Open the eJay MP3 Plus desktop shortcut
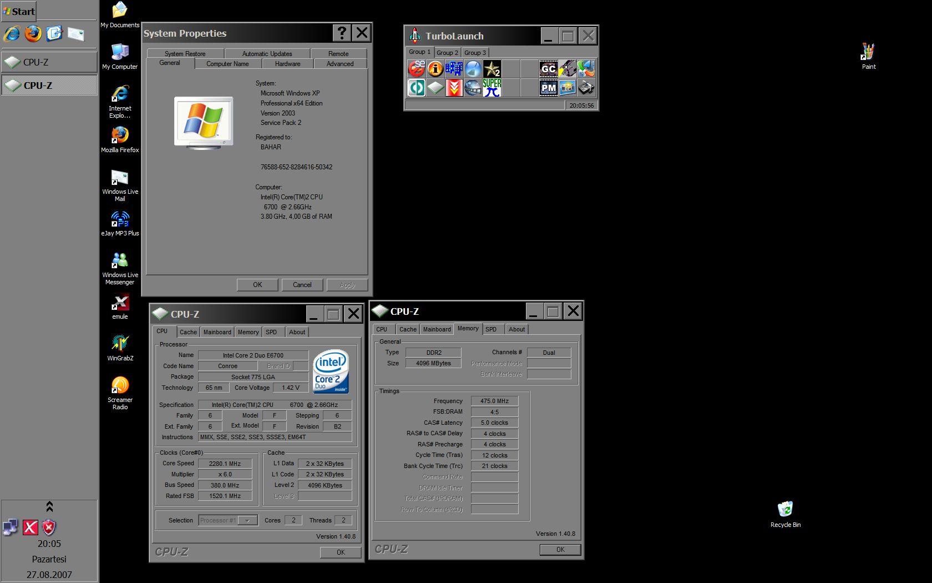Screen dimensions: 932x583 click(120, 223)
